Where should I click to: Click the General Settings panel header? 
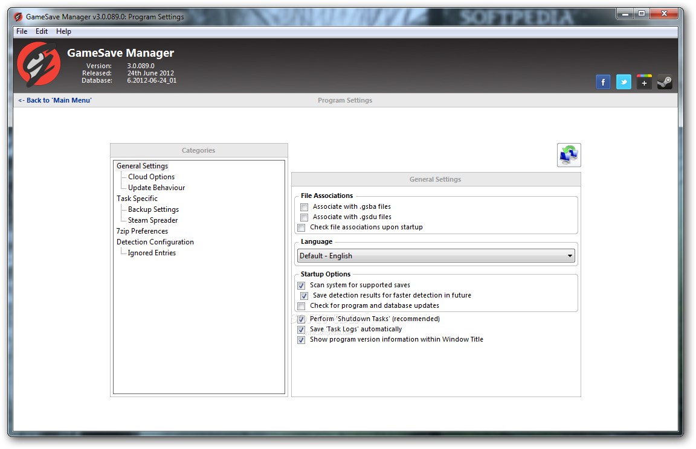click(x=436, y=179)
